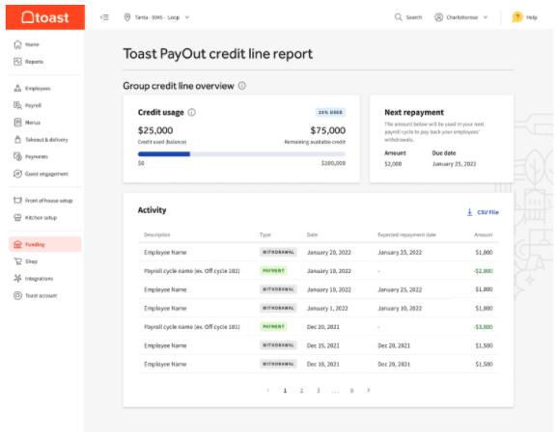Screen dimensions: 558x438
Task: Click the Toast account icon
Action: click(x=17, y=295)
